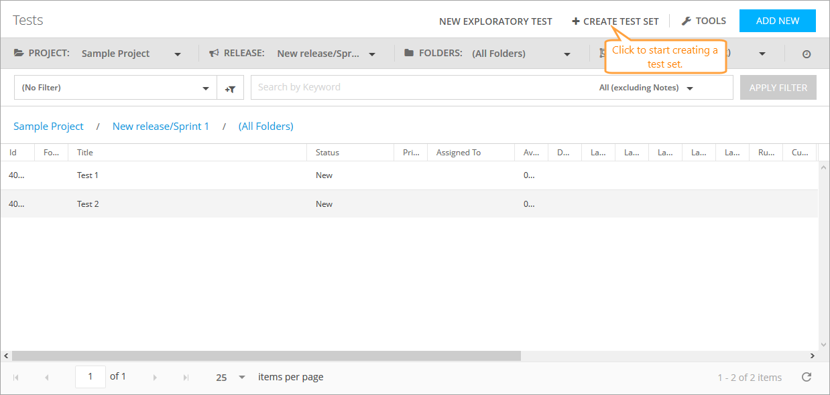Open Sample Project breadcrumb link
This screenshot has width=830, height=395.
point(48,127)
